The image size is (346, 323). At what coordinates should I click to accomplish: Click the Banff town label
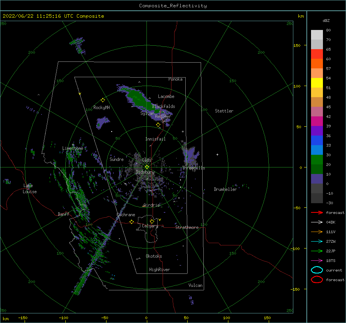63,214
